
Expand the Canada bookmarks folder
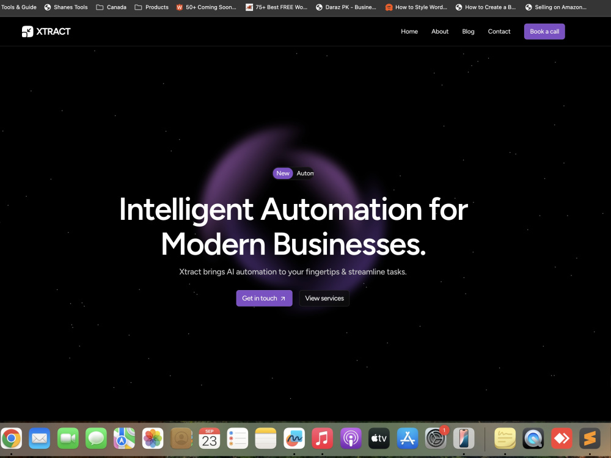(x=111, y=7)
